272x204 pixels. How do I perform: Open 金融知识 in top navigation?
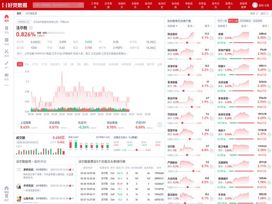[x=122, y=5]
